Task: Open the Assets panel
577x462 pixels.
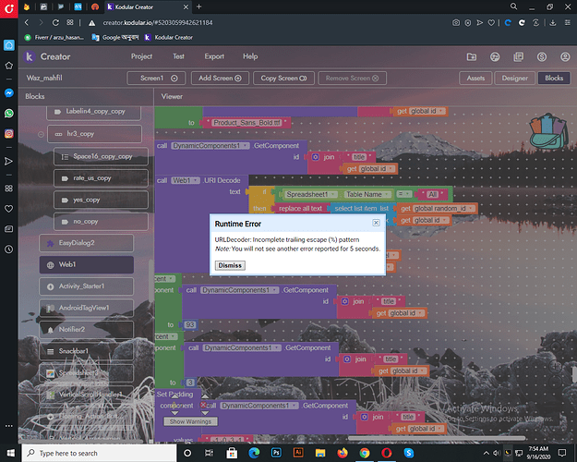Action: (x=475, y=79)
